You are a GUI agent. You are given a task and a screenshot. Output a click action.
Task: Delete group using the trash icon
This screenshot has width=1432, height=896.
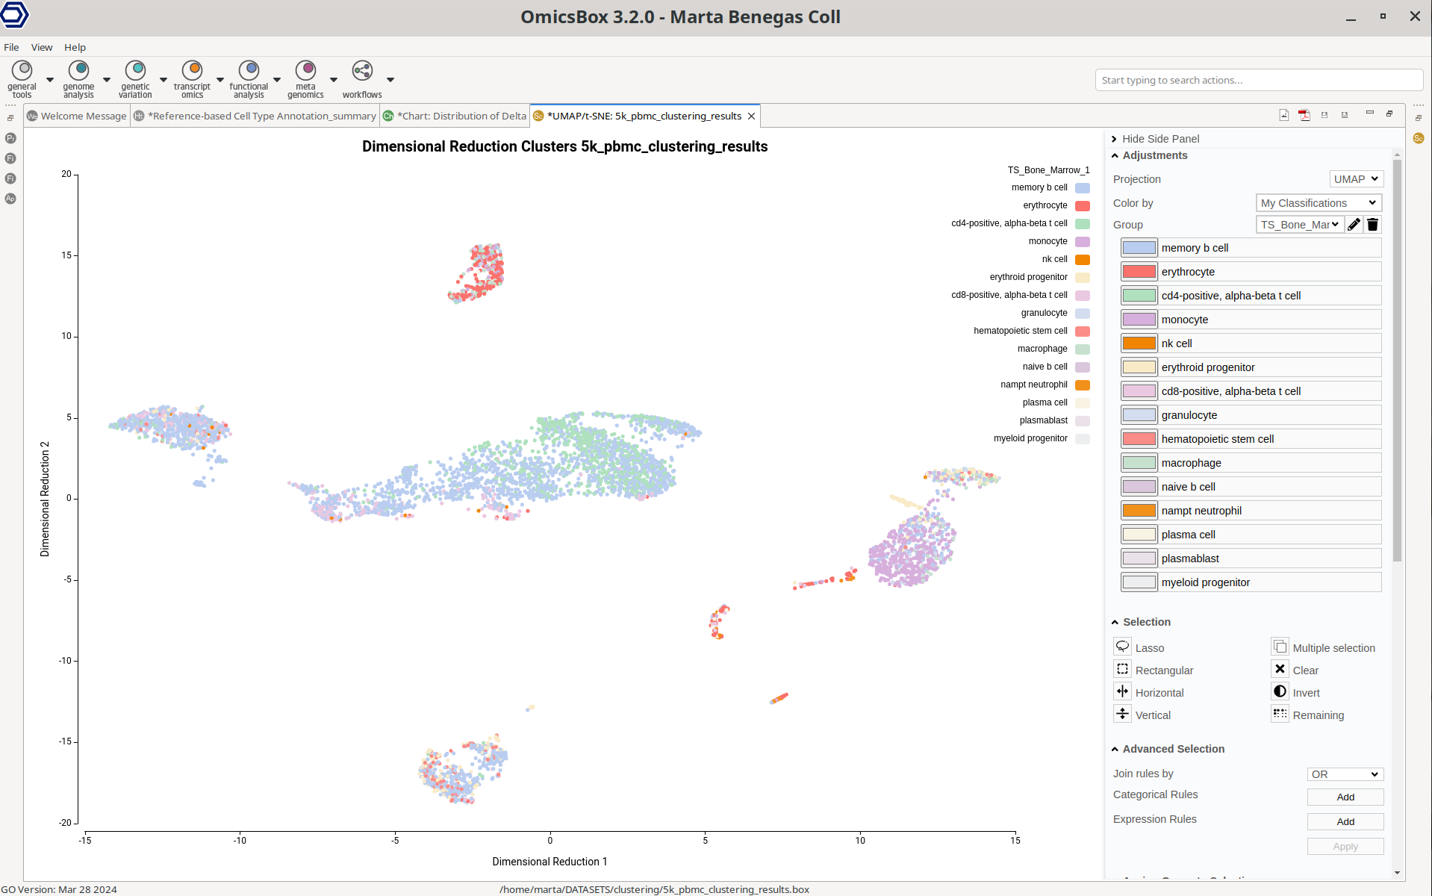(1372, 225)
